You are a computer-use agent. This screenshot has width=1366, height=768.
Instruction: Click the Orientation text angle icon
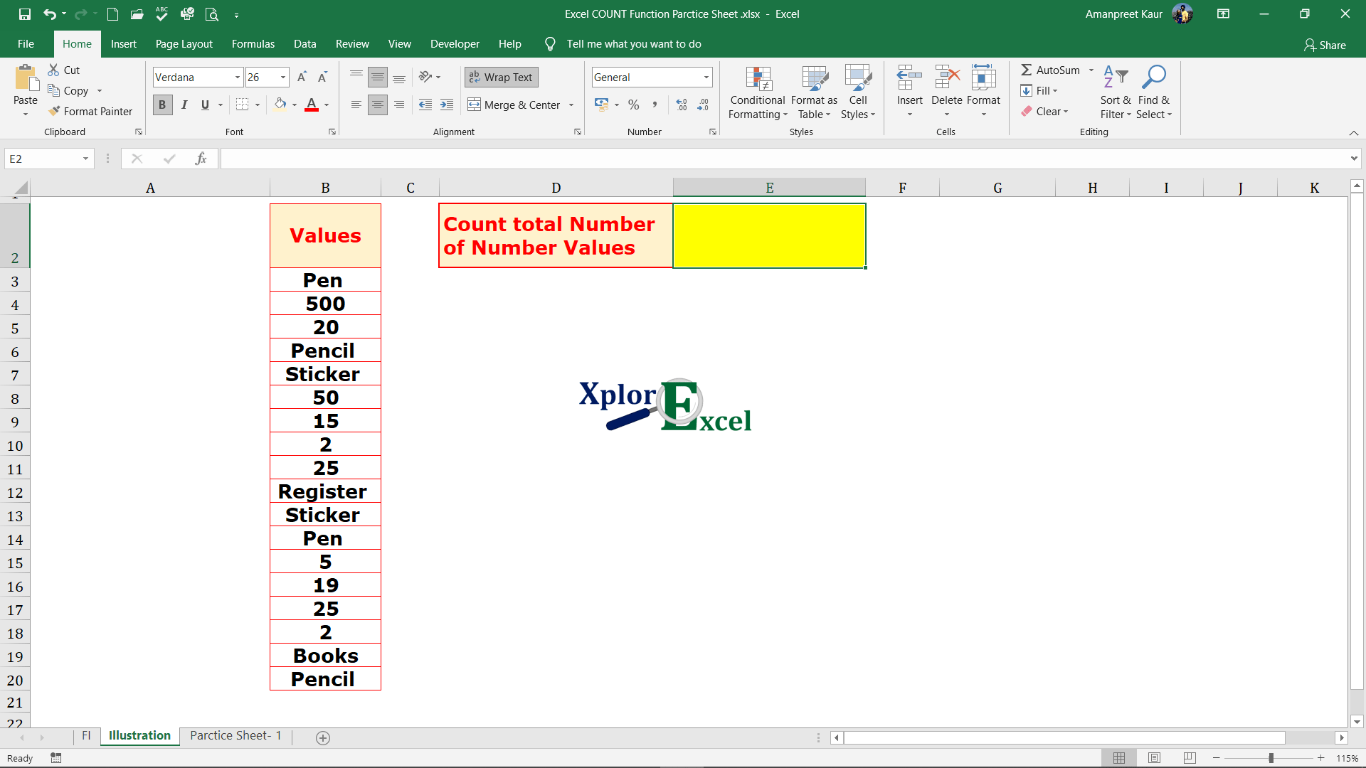click(x=425, y=77)
